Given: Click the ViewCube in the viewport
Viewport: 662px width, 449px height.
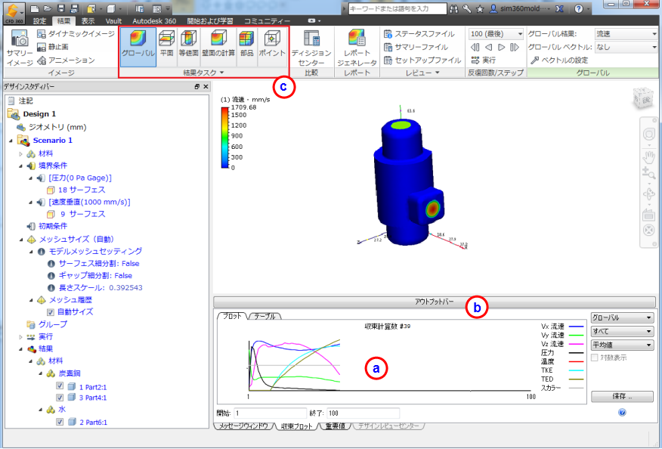Looking at the screenshot, I should [x=645, y=98].
